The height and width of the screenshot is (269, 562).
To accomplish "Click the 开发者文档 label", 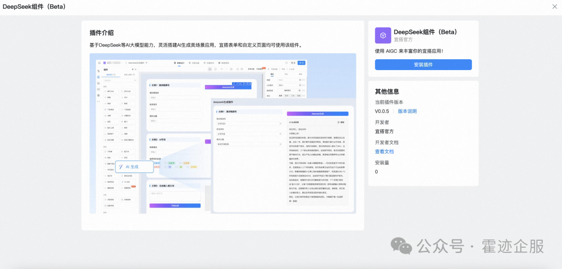I will [x=387, y=142].
